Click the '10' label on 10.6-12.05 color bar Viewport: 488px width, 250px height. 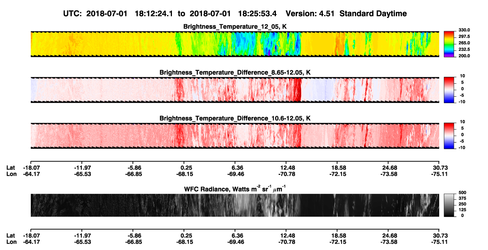click(463, 122)
